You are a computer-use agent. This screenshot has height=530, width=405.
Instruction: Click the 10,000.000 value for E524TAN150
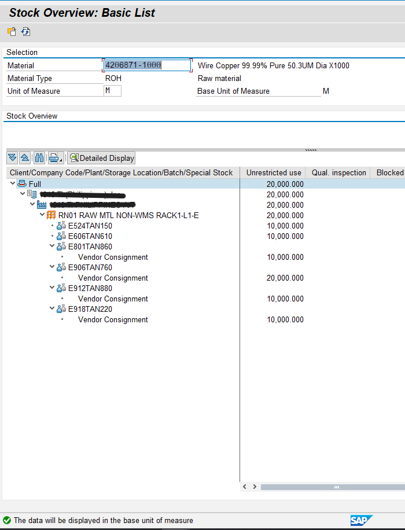[x=285, y=226]
